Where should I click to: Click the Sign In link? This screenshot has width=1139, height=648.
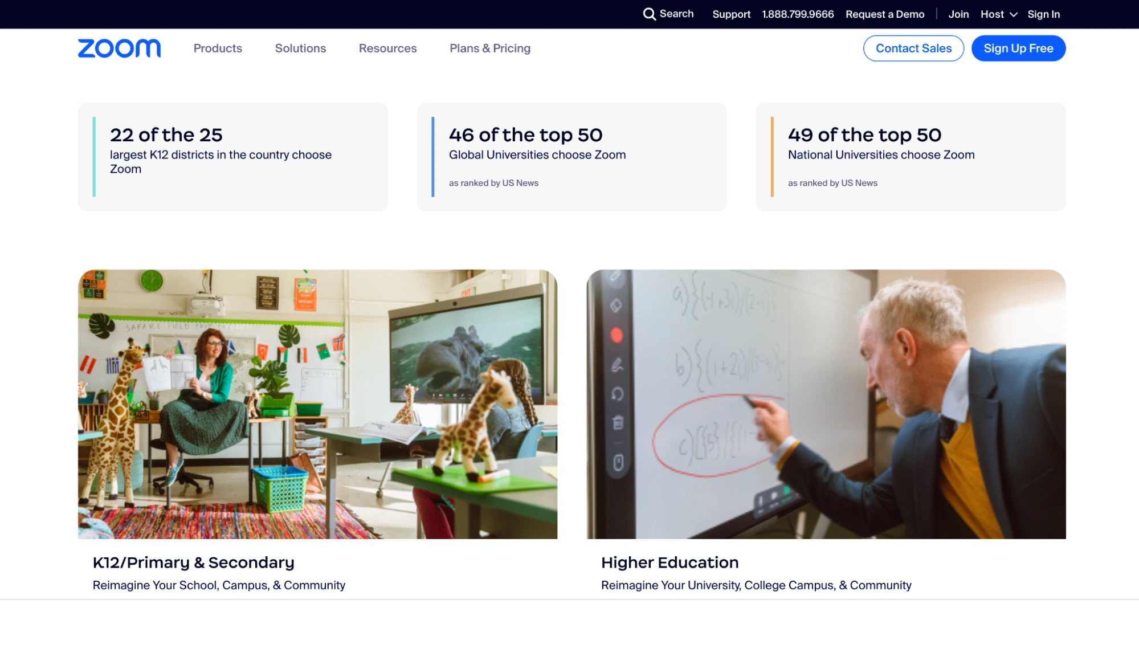[x=1043, y=14]
